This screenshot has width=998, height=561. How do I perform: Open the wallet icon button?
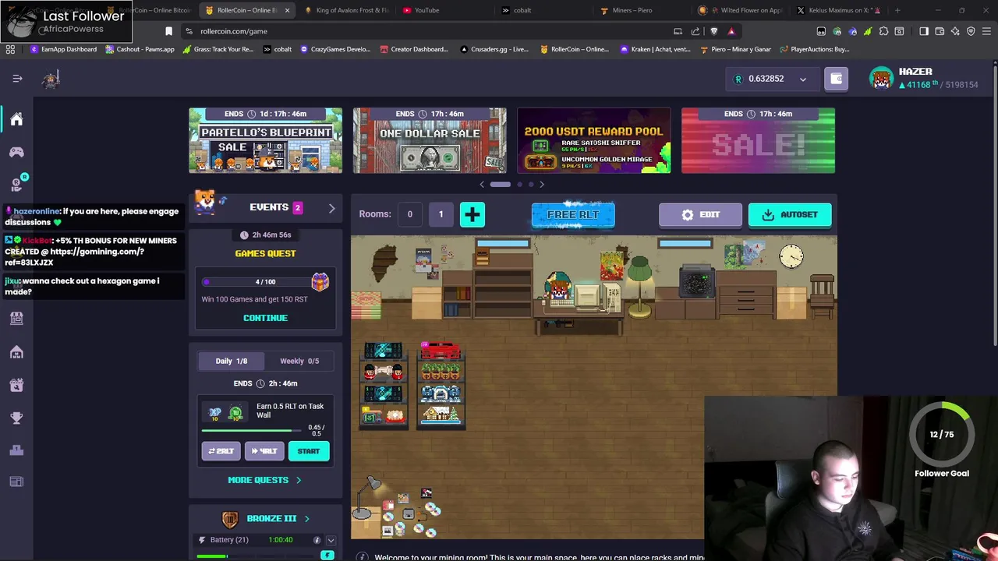point(836,79)
